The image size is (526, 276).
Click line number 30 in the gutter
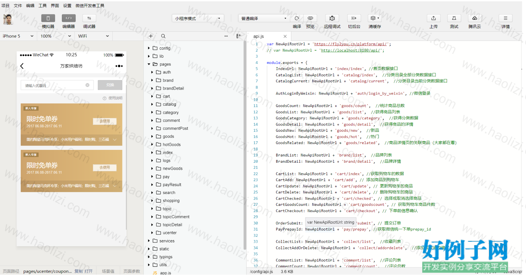coord(255,223)
